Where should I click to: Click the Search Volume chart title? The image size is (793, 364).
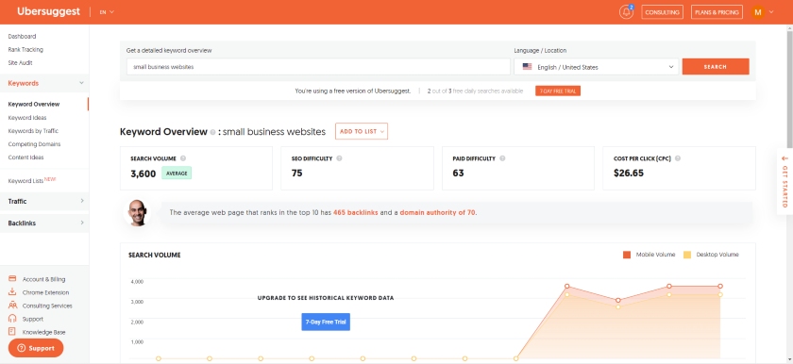[154, 255]
